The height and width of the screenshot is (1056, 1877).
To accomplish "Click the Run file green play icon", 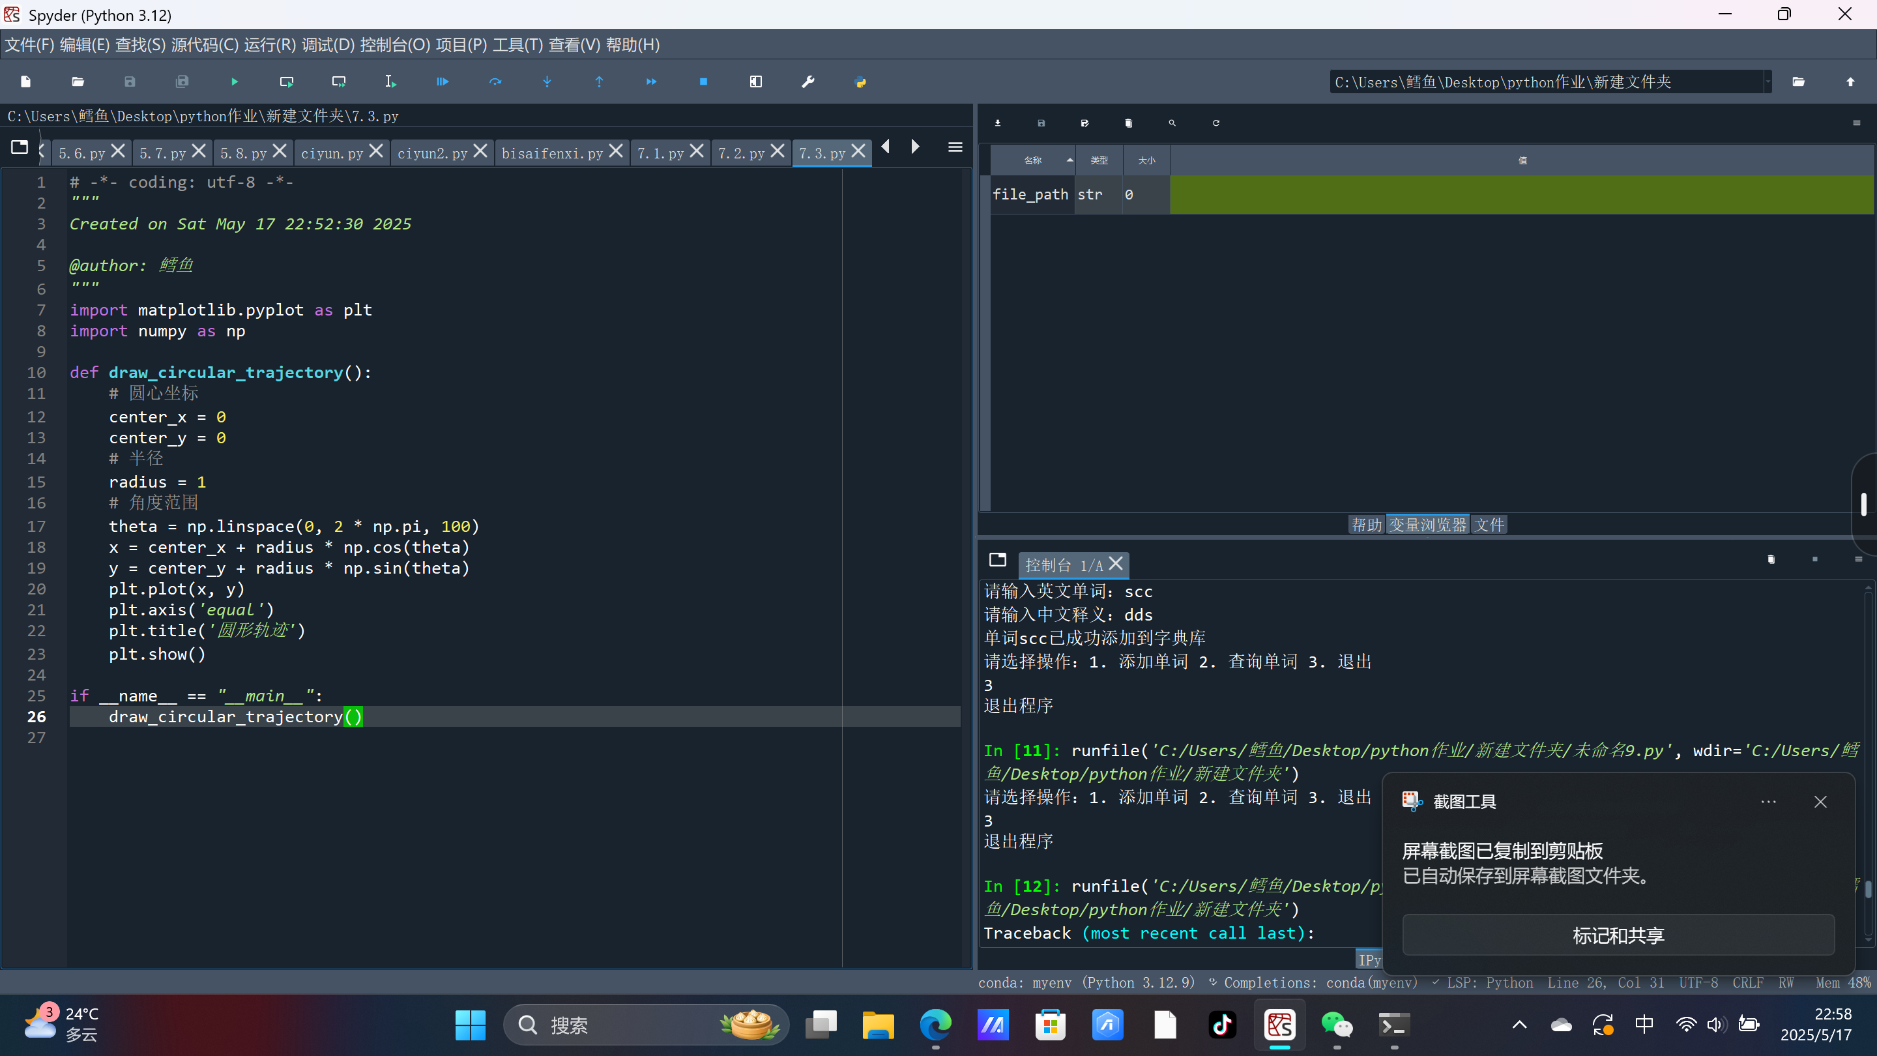I will (x=235, y=81).
